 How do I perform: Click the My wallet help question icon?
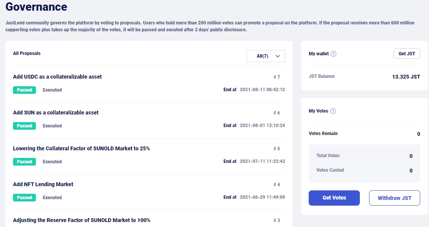click(333, 54)
